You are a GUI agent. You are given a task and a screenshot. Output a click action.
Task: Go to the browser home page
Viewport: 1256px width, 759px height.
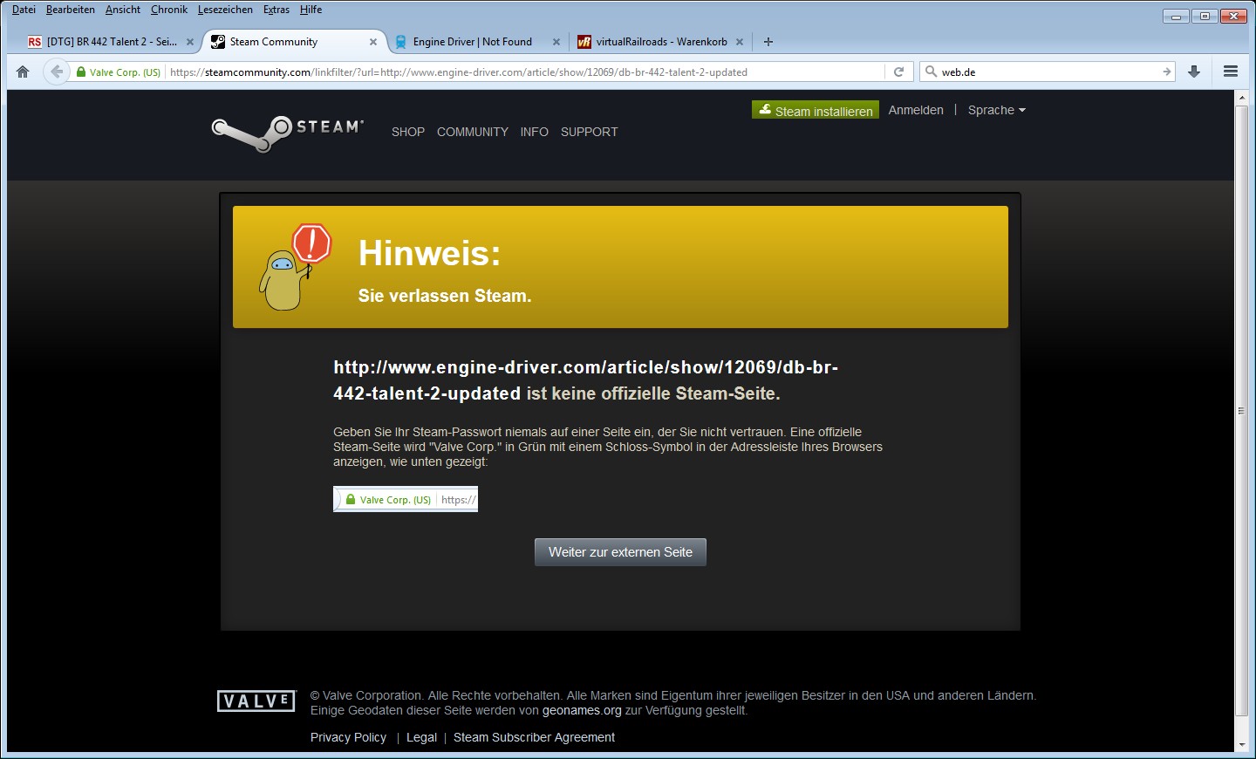coord(23,72)
